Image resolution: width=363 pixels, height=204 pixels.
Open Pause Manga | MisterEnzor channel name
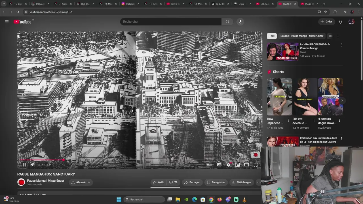[x=46, y=181]
